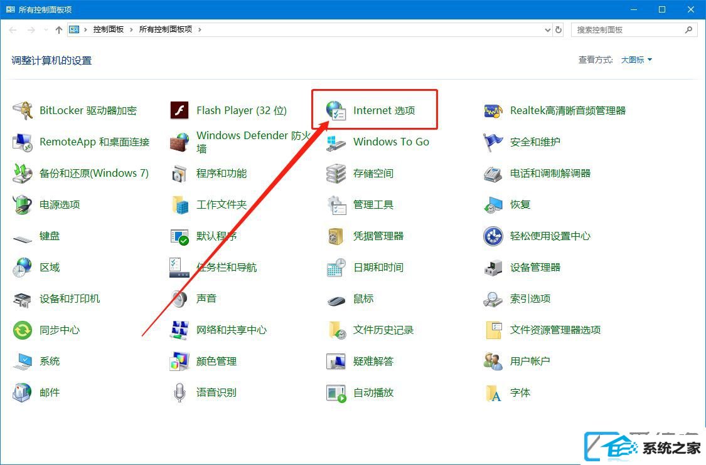Open the 键盘 keyboard icon
706x465 pixels.
click(x=23, y=238)
